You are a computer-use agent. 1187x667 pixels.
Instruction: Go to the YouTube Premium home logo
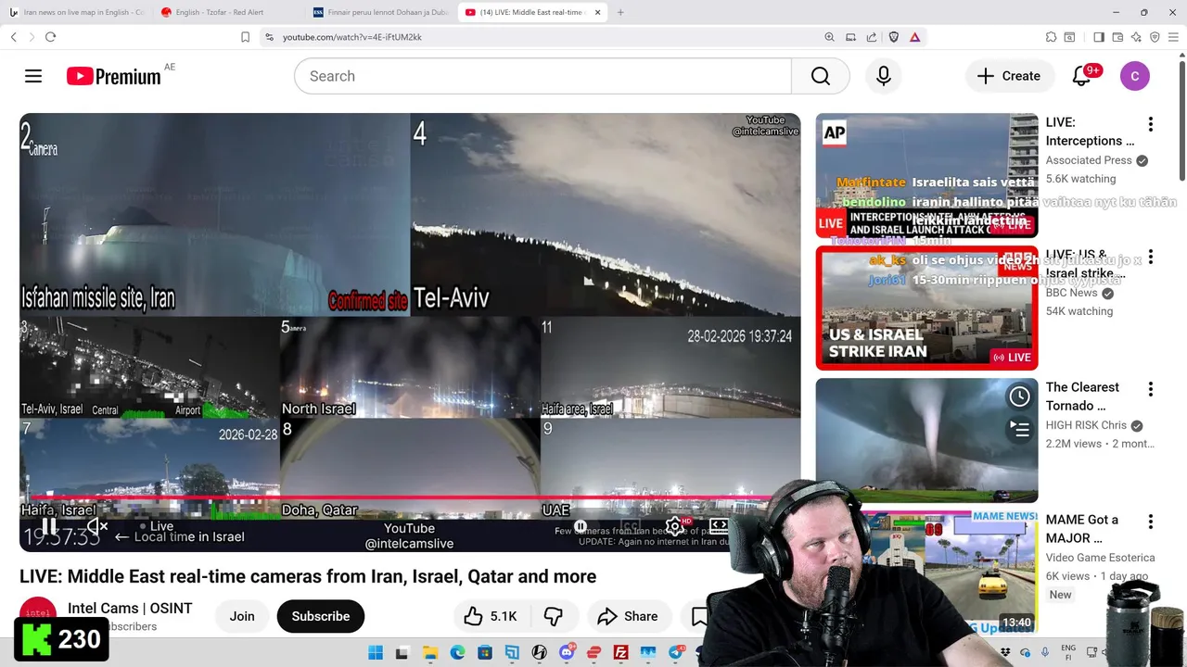tap(114, 76)
